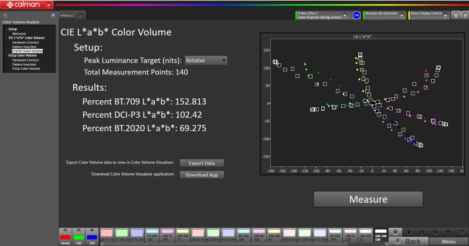Switch to the History 1 tab
Viewport: 469px width, 246px height.
(68, 15)
